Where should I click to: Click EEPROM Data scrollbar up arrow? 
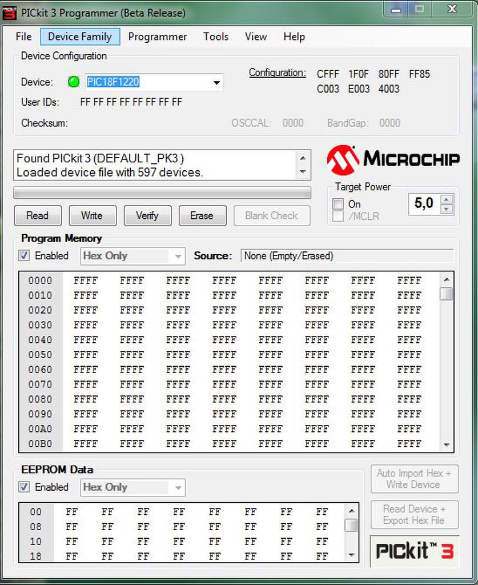(351, 511)
